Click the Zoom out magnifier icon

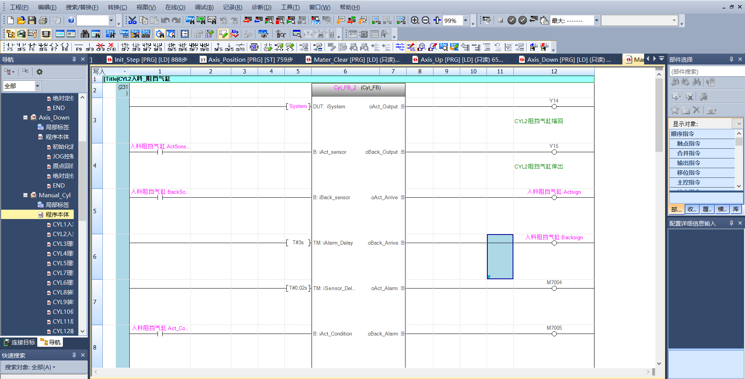pyautogui.click(x=426, y=21)
